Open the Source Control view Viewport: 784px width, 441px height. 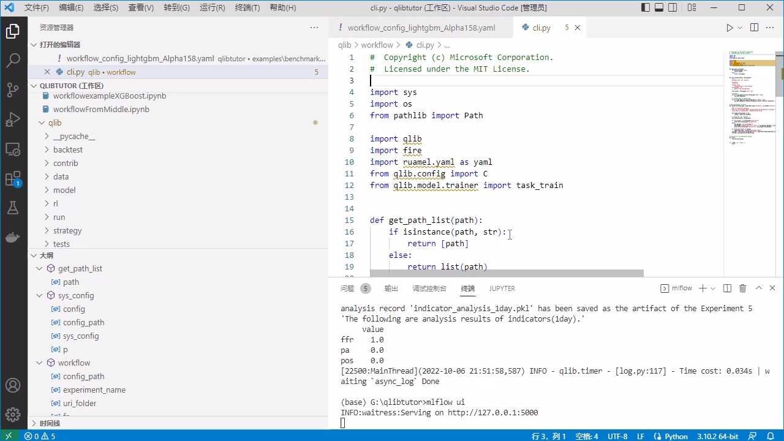click(13, 90)
